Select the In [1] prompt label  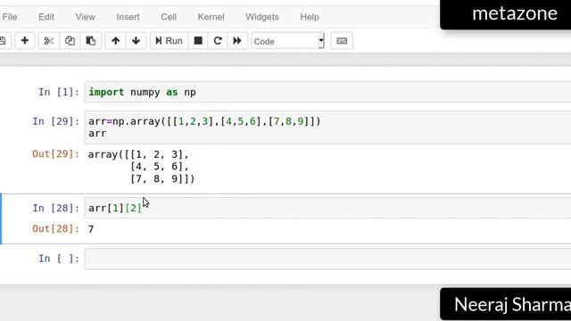tap(59, 92)
